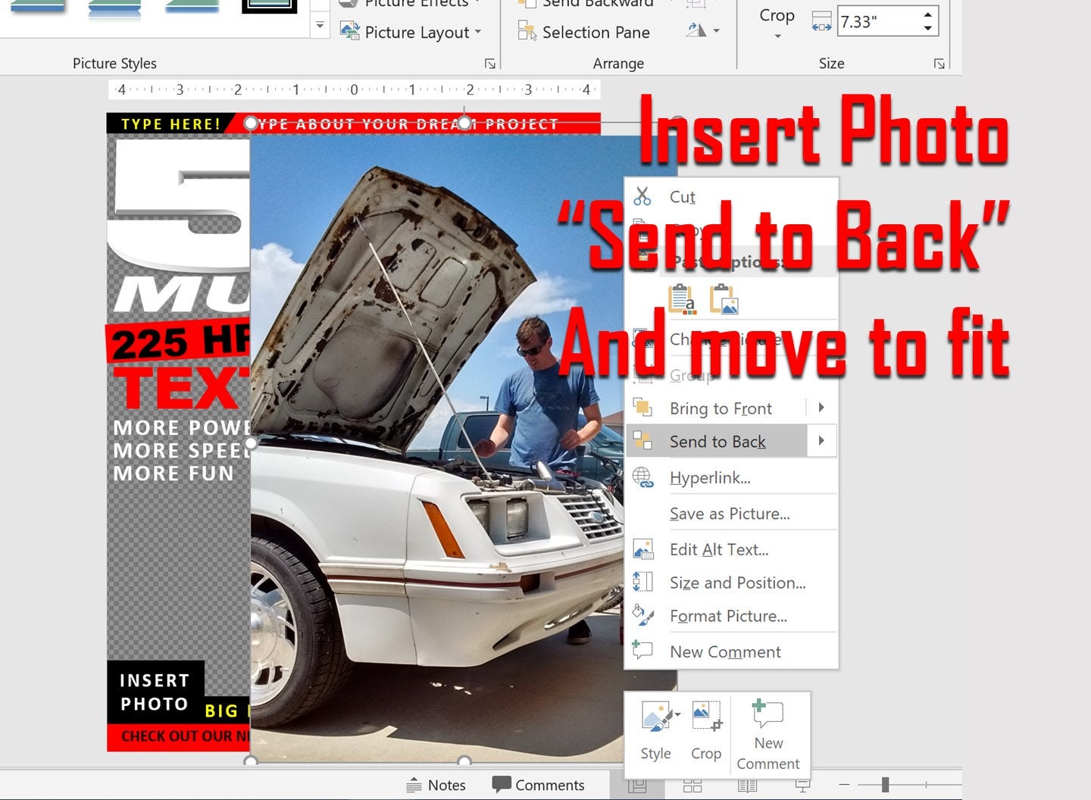Click the Picture Effects icon

[x=408, y=4]
